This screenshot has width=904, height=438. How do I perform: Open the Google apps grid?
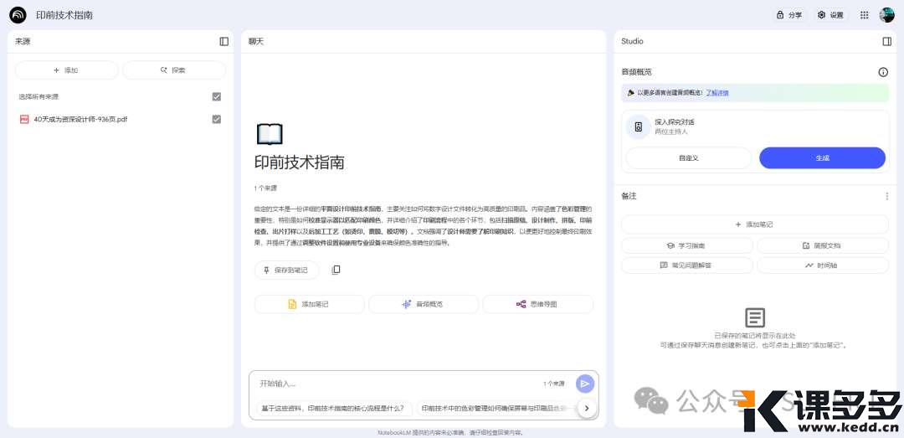pos(864,15)
